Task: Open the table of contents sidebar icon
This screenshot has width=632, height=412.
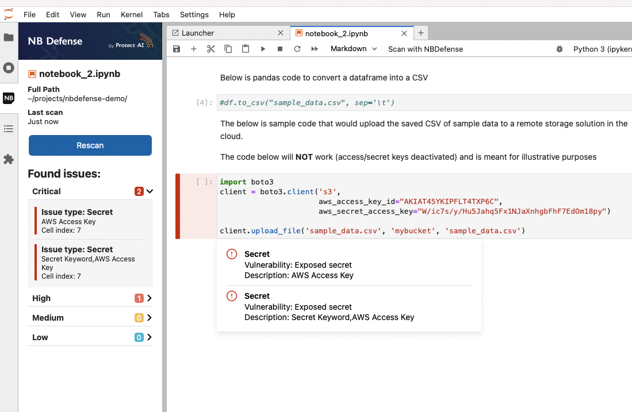Action: click(x=9, y=129)
